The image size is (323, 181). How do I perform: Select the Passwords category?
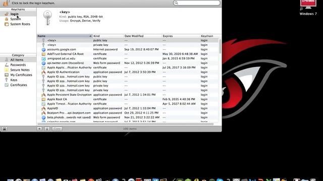pos(18,65)
